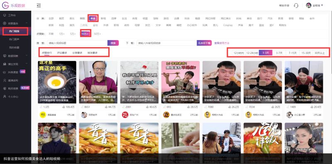
Task: Select the 12-24小时 time range tab
Action: [x=252, y=53]
